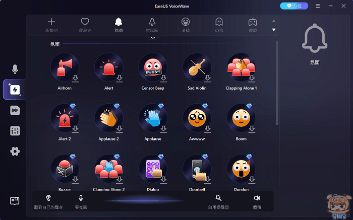Screen dimensions: 353x220
Task: Play the Buzzer button sound
Action: pyautogui.click(x=65, y=169)
